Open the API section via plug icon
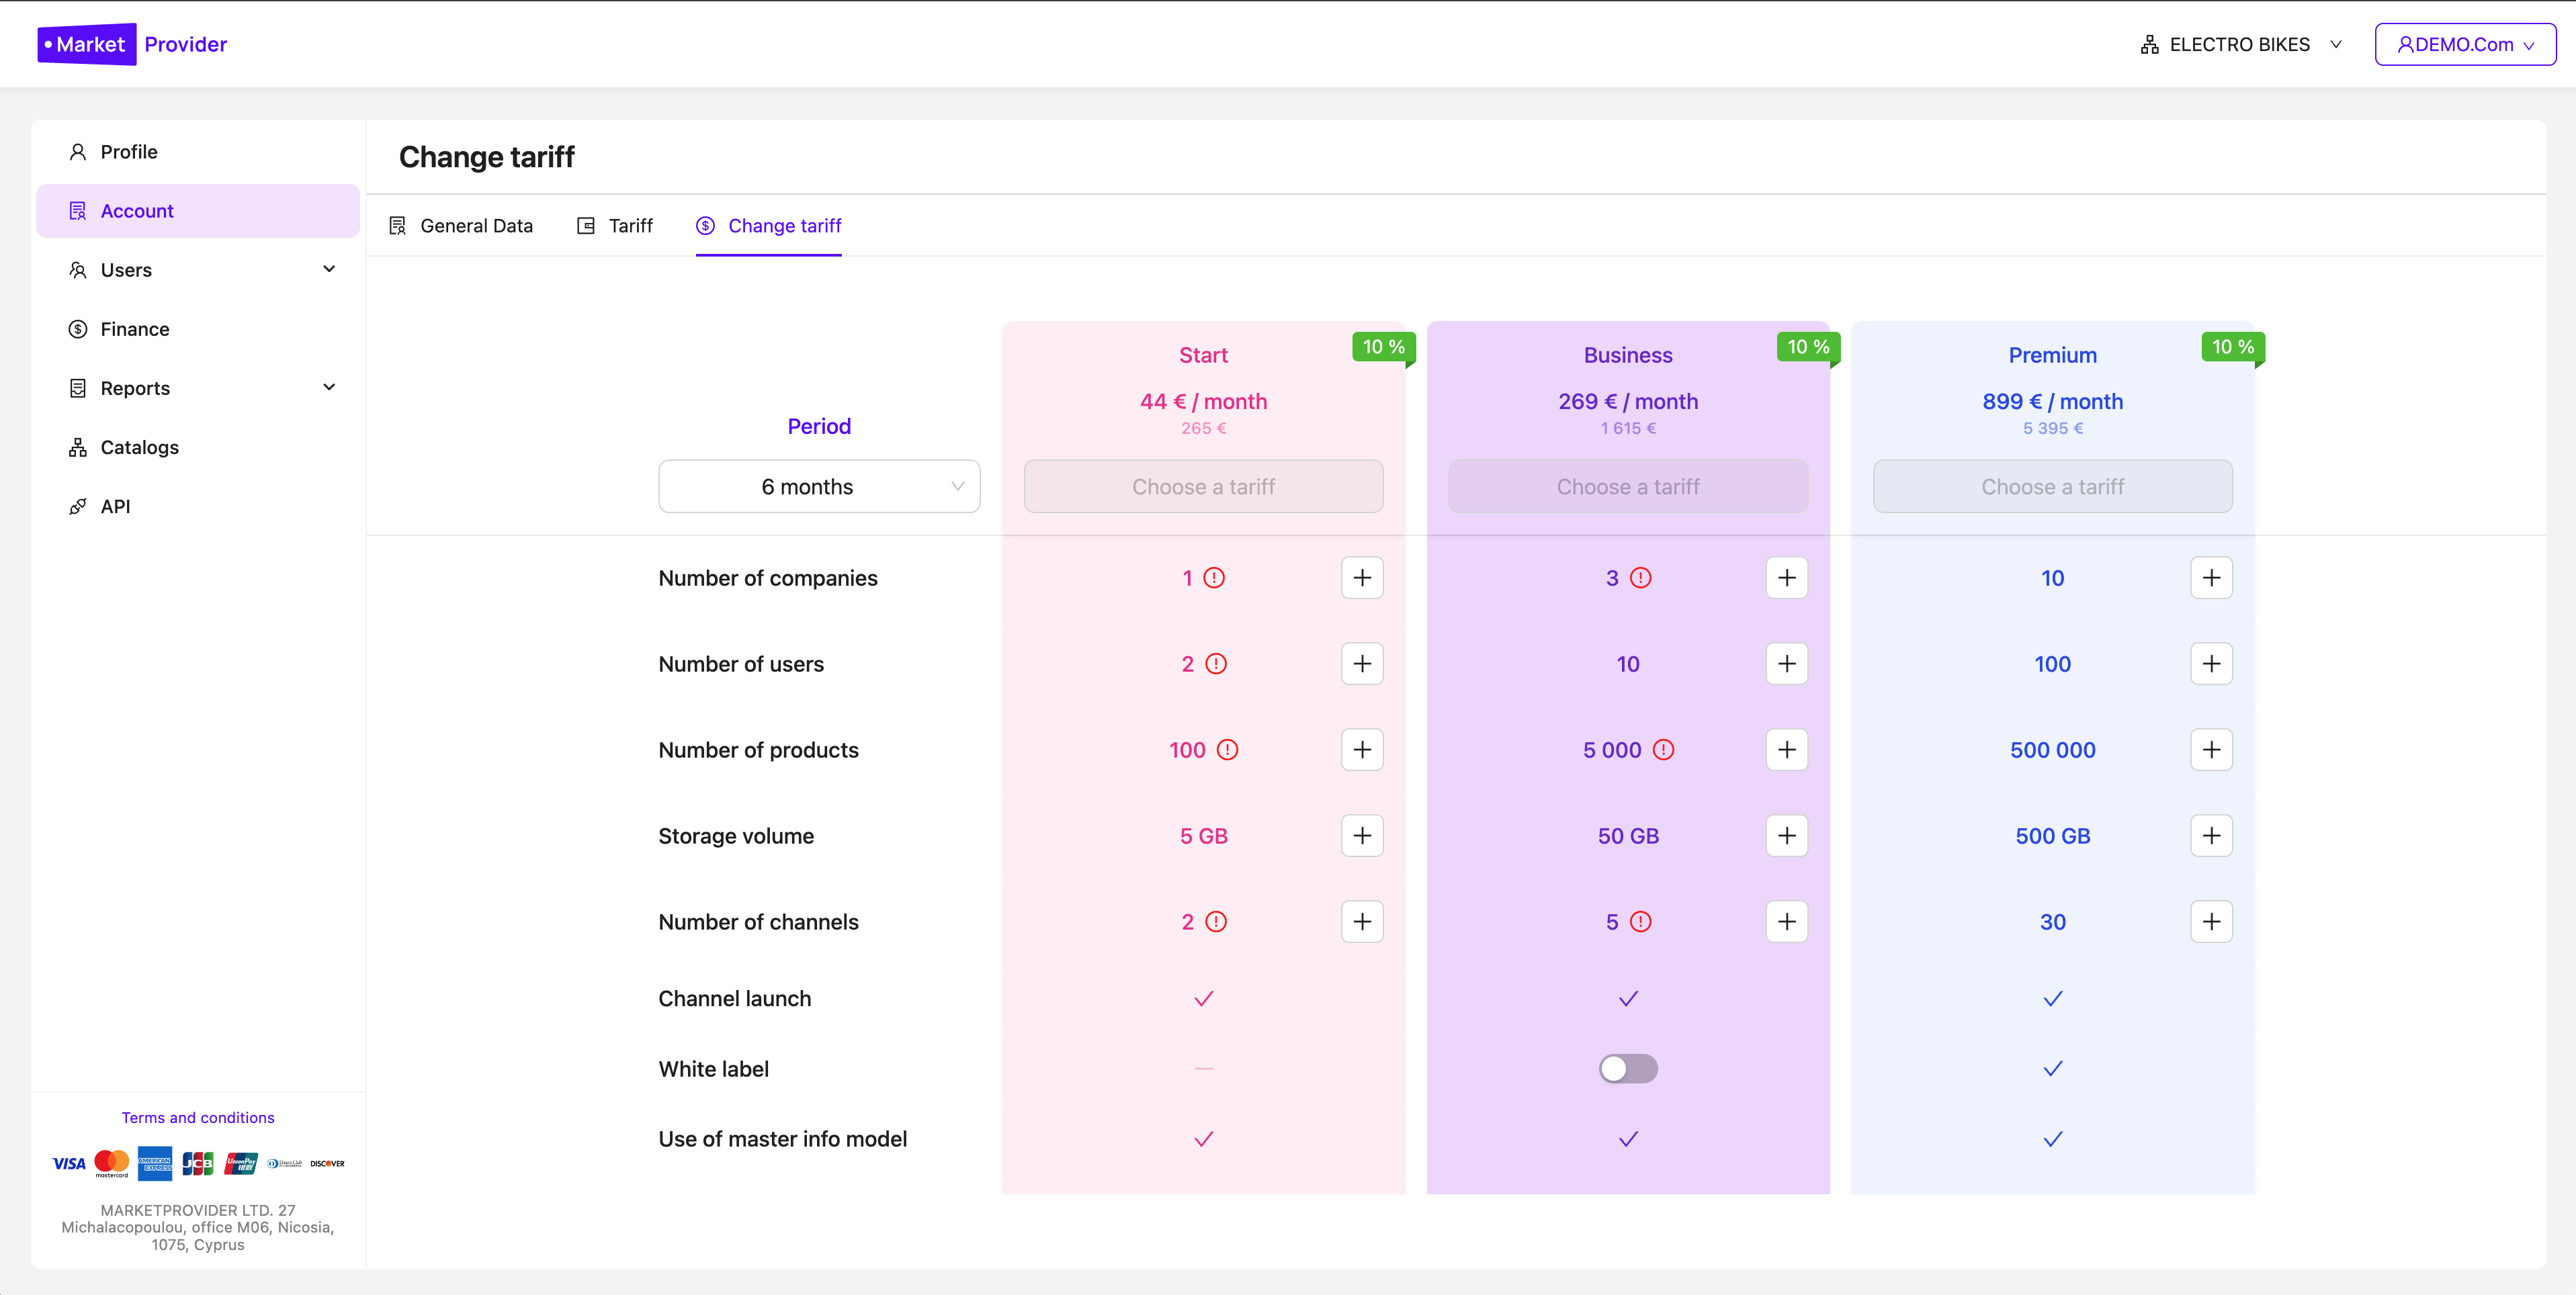 click(78, 506)
